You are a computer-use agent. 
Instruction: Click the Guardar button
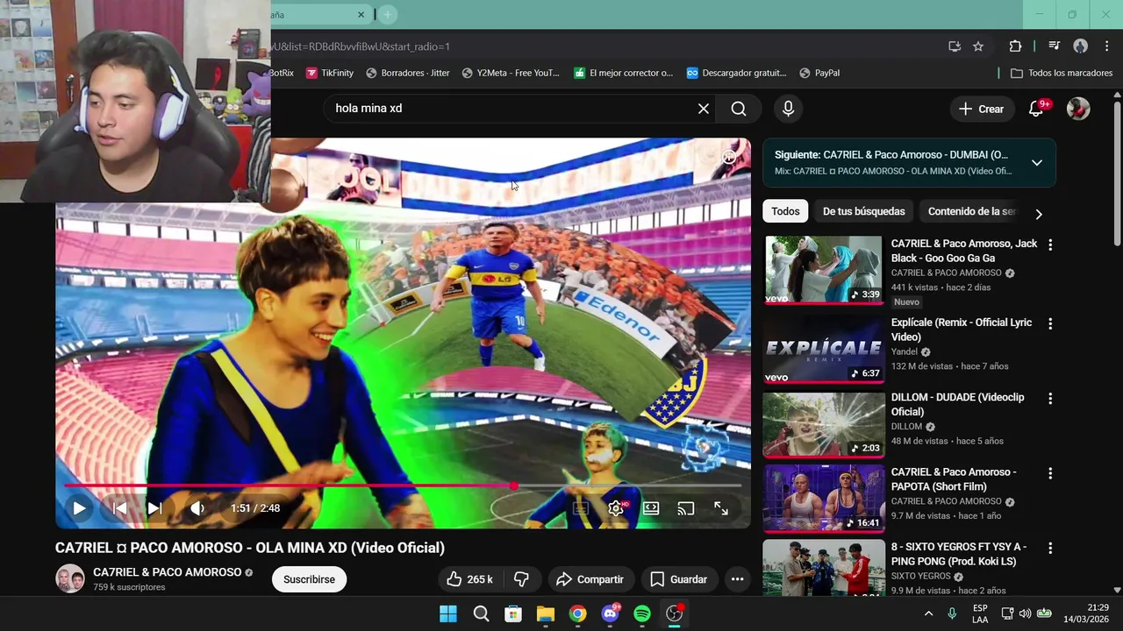click(679, 579)
